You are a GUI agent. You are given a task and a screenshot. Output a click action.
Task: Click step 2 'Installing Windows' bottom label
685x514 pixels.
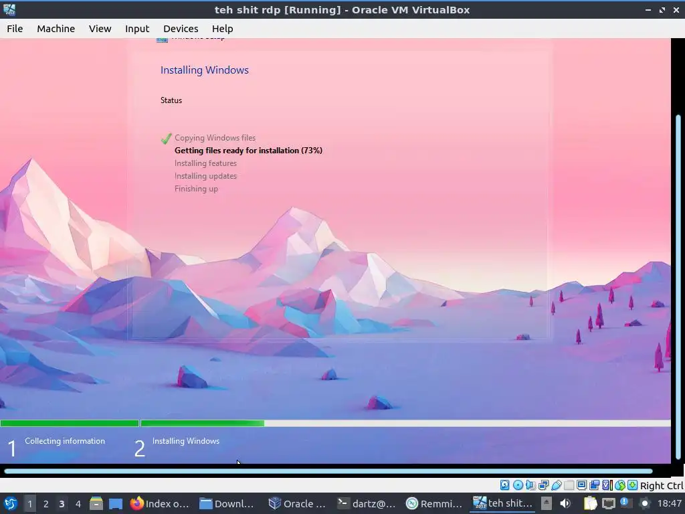(x=186, y=441)
